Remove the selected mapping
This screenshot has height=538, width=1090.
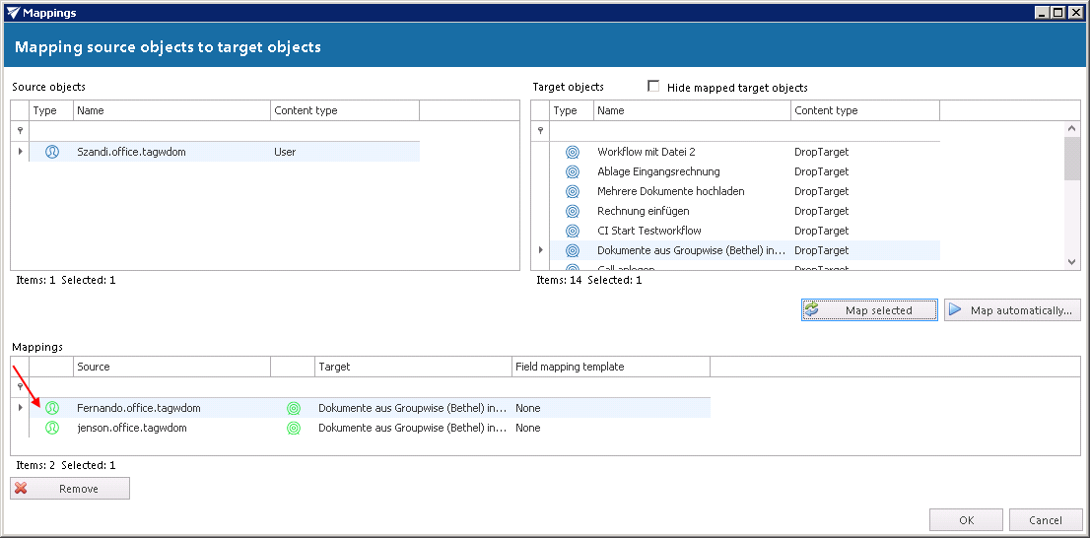click(x=70, y=489)
